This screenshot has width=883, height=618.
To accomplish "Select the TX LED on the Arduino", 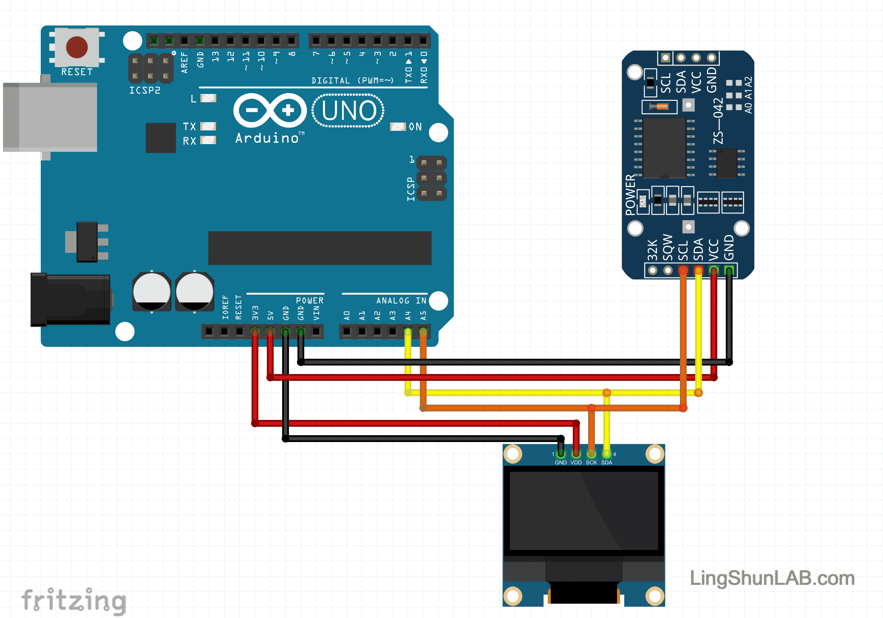I will tap(208, 126).
